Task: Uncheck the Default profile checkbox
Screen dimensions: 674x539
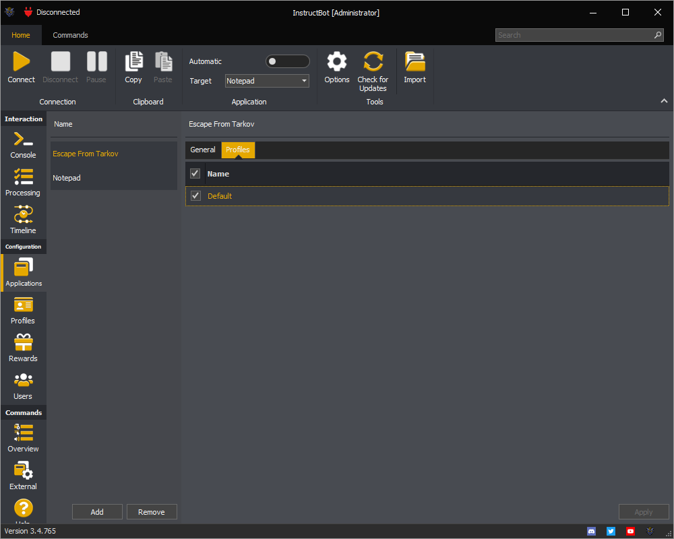Action: pos(195,196)
